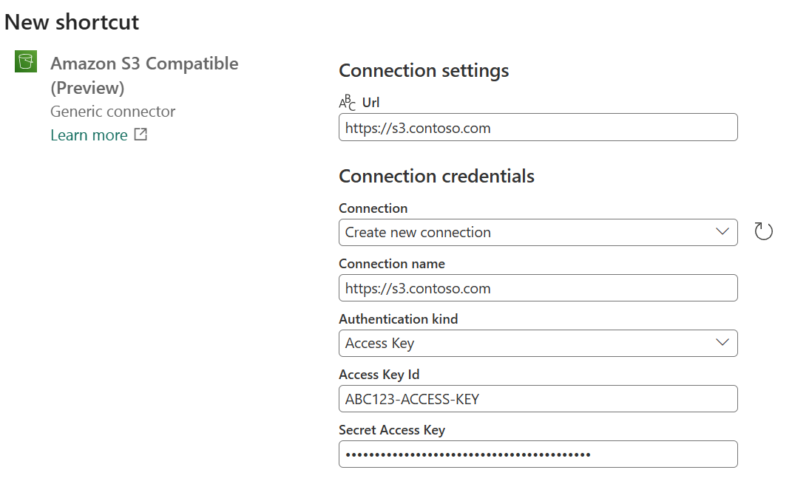This screenshot has width=792, height=484.
Task: Expand the Connection dropdown chevron
Action: 722,232
